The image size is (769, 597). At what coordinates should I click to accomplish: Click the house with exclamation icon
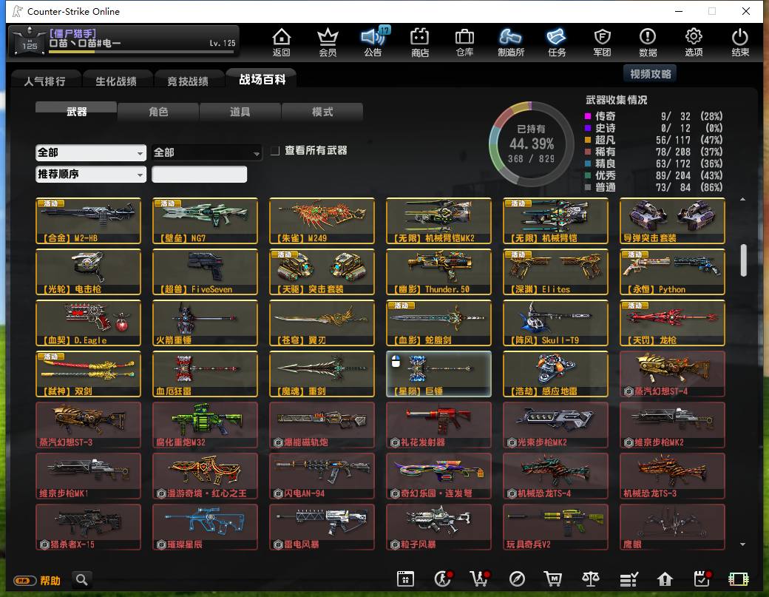(665, 579)
